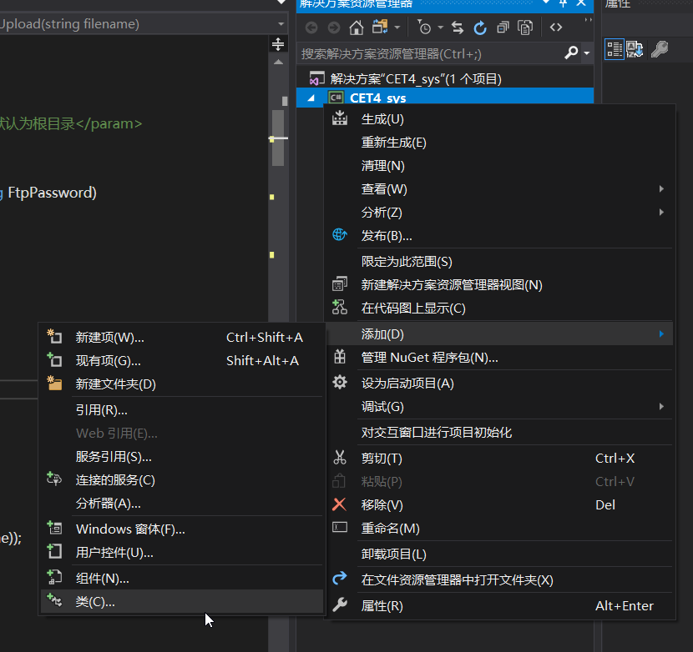Collapse the CET4_sys project node
This screenshot has width=693, height=652.
tap(311, 97)
